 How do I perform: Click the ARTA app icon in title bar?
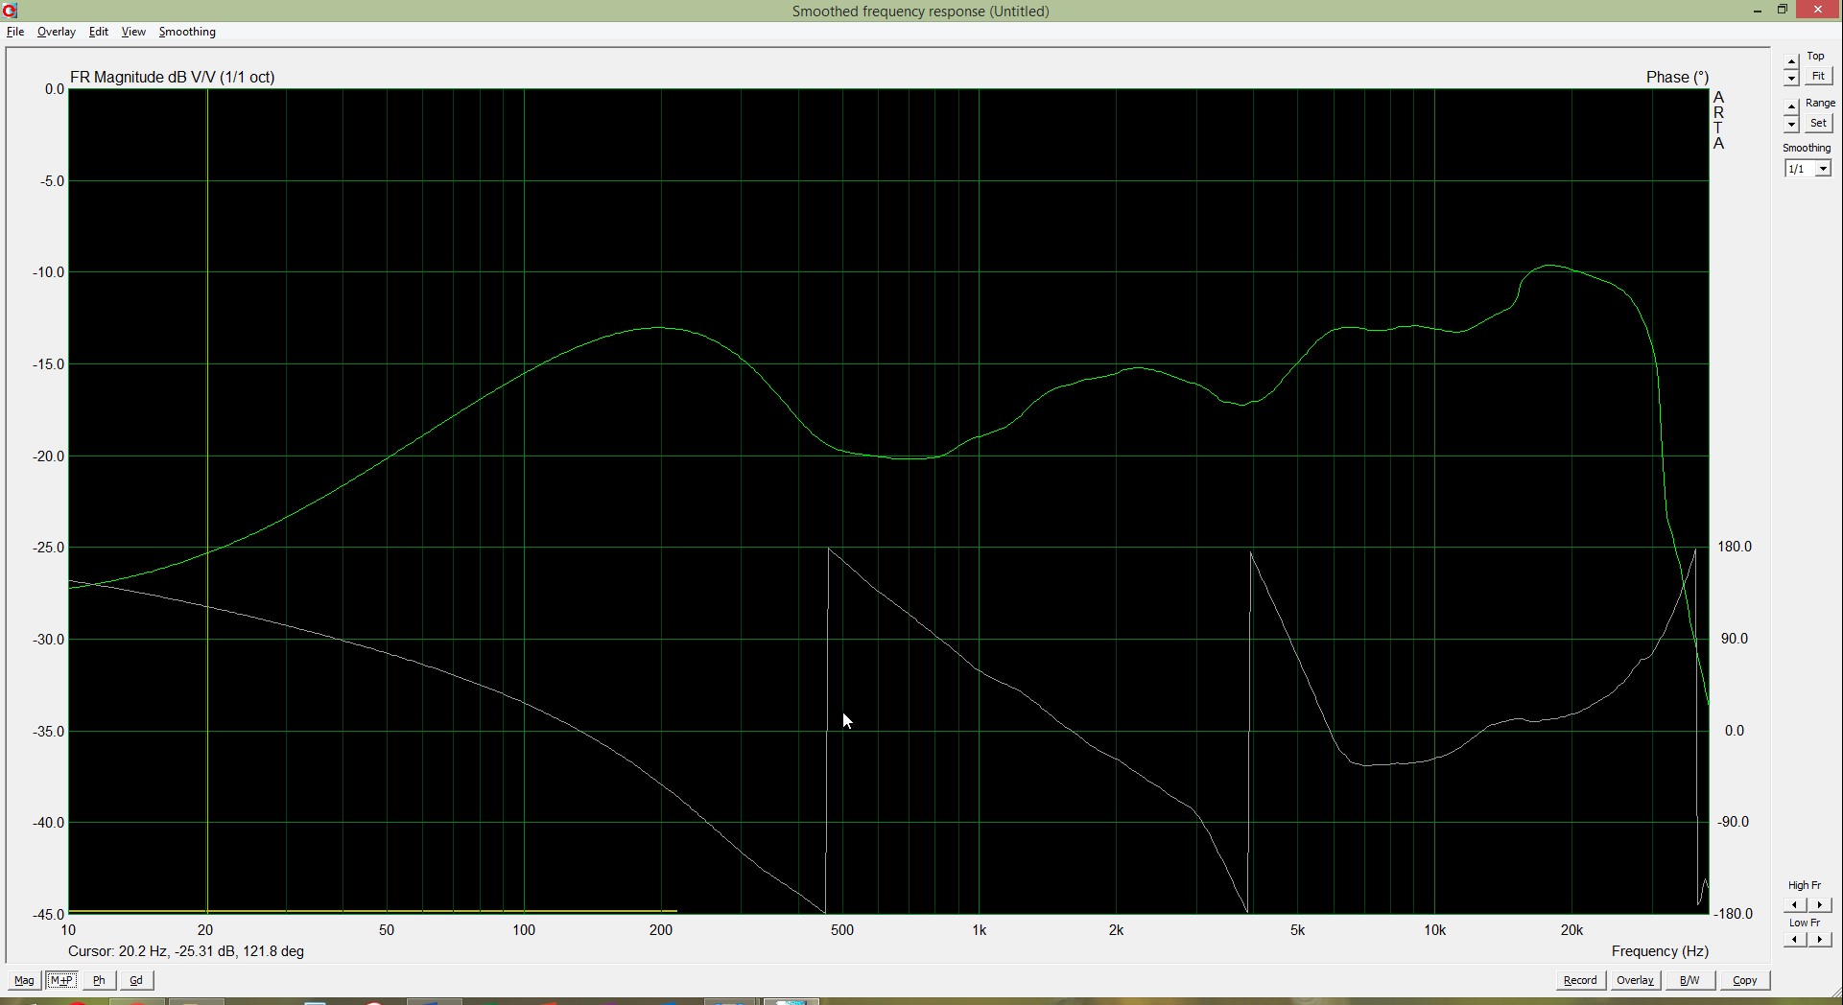(10, 11)
